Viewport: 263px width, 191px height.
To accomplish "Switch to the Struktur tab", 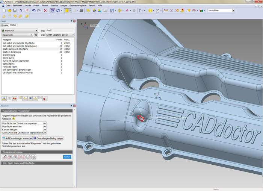I will (5, 25).
